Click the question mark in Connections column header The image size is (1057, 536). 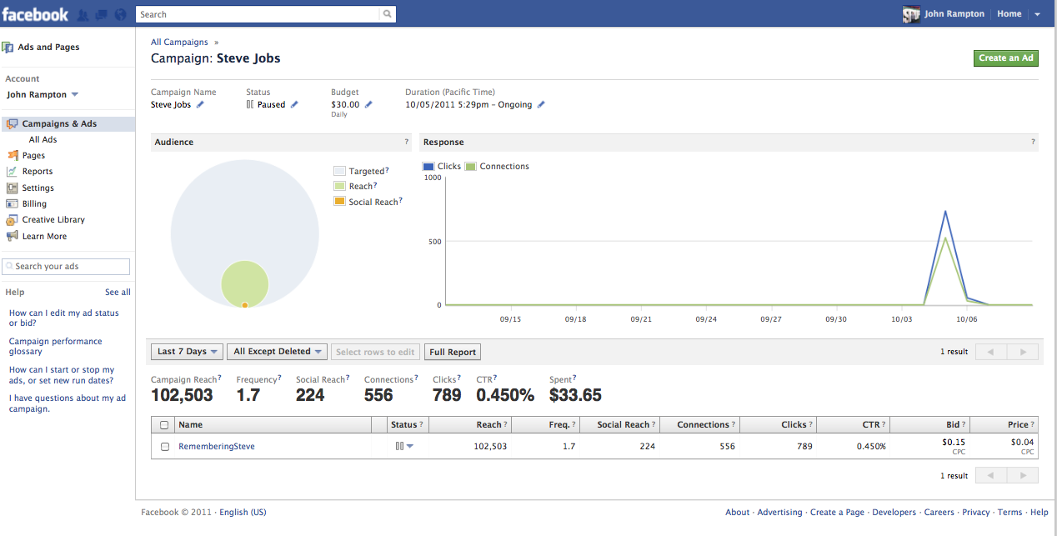pyautogui.click(x=734, y=425)
